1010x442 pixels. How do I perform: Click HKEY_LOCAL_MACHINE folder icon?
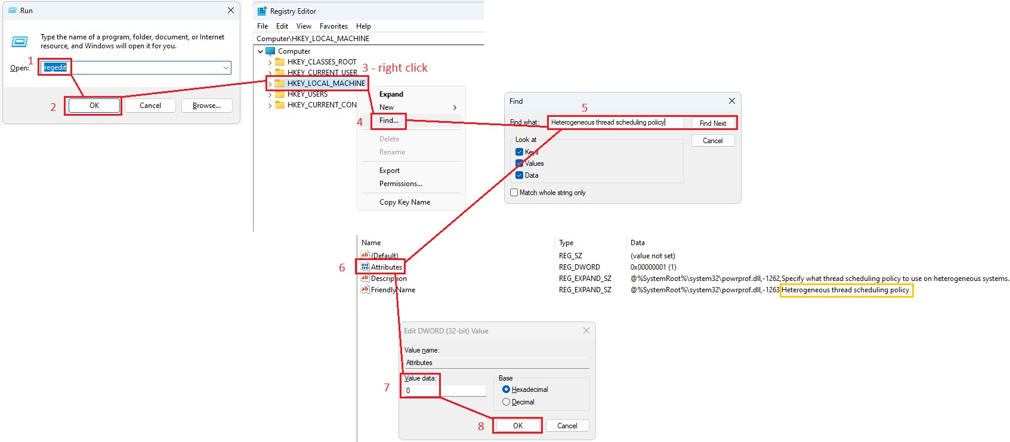[280, 84]
